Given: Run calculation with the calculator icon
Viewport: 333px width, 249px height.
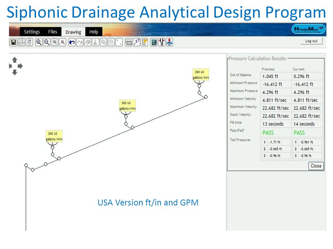Looking at the screenshot, I should [154, 42].
